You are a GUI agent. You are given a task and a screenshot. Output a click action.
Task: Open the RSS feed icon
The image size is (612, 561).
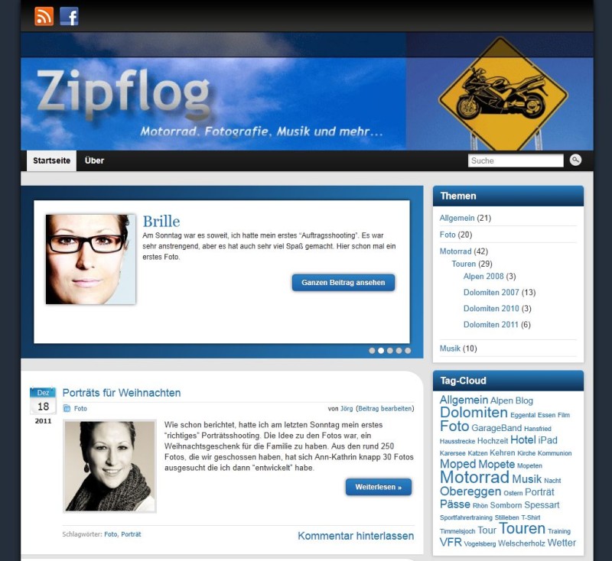(x=44, y=16)
